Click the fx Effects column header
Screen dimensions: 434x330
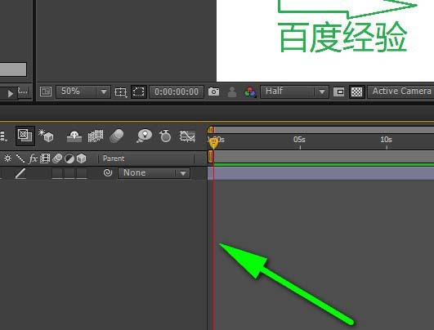(x=33, y=158)
